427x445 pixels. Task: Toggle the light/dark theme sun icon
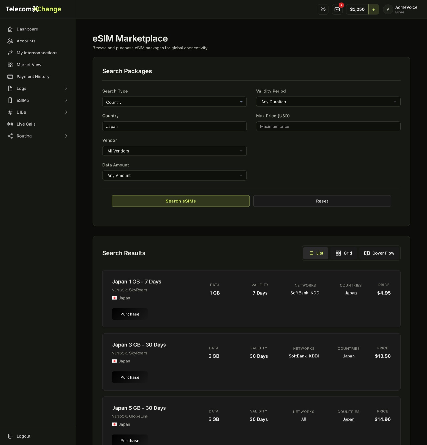point(323,9)
